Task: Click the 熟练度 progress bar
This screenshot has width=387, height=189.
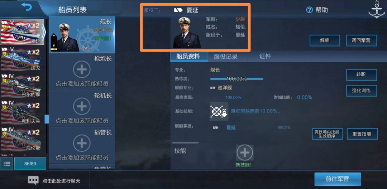Action: pyautogui.click(x=236, y=79)
